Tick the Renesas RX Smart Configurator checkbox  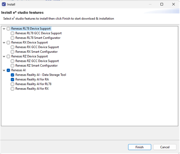(x=13, y=52)
